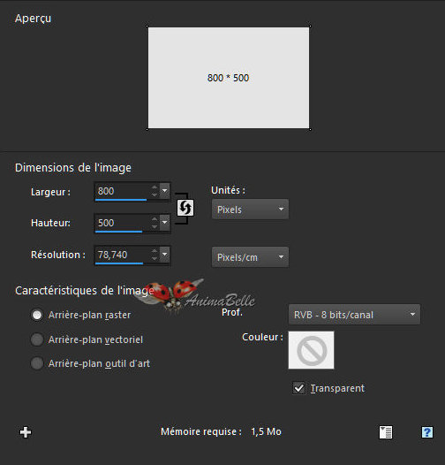Uncheck the Transparent checkbox
Screen dimensions: 445x465
(298, 388)
